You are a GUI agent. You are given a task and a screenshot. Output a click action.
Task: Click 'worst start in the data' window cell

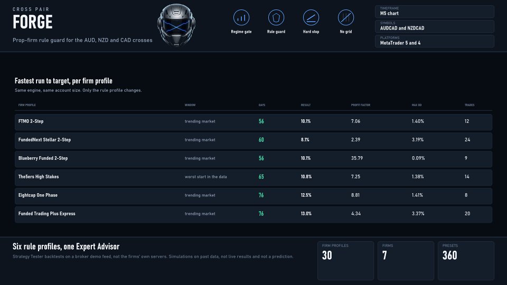(x=205, y=177)
